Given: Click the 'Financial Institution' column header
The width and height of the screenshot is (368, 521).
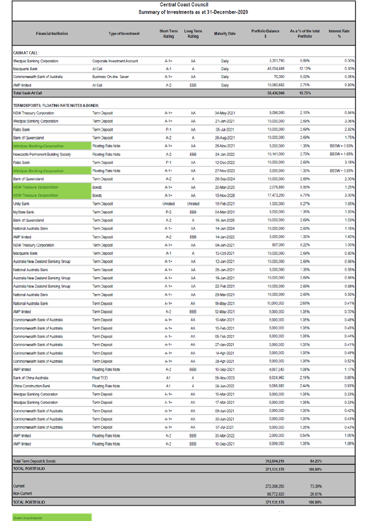Looking at the screenshot, I should [52, 34].
